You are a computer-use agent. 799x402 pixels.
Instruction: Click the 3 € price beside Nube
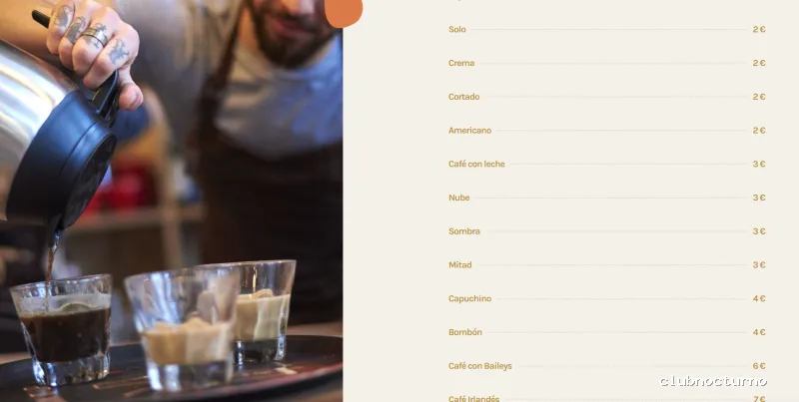759,198
